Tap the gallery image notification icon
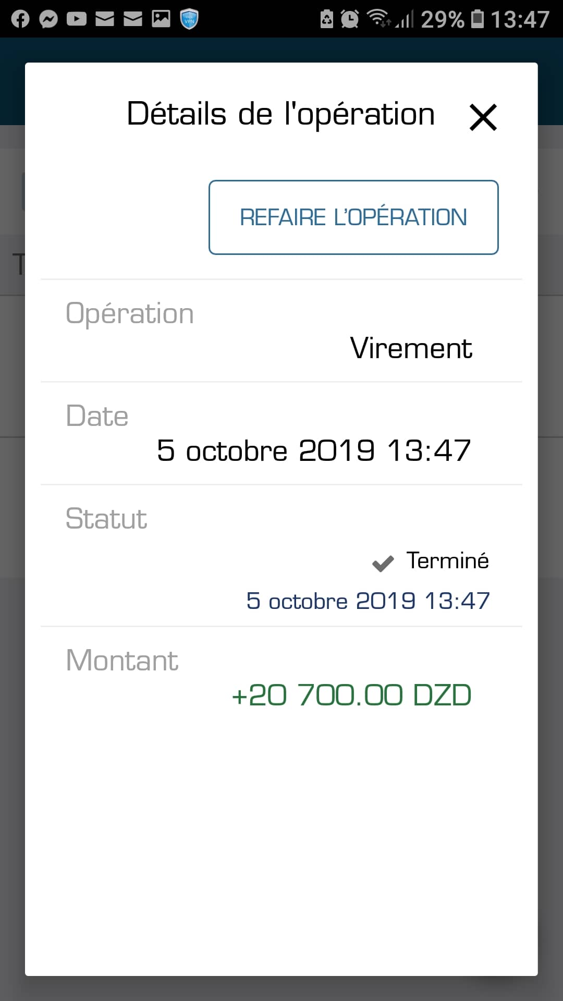 coord(161,19)
